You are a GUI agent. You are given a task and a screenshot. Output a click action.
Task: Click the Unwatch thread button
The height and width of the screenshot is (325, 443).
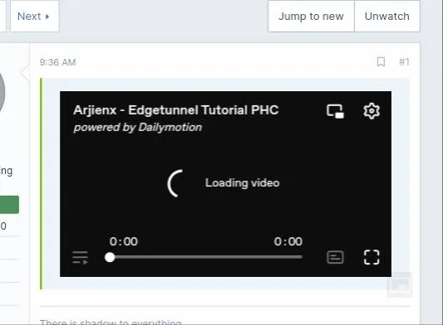(387, 16)
